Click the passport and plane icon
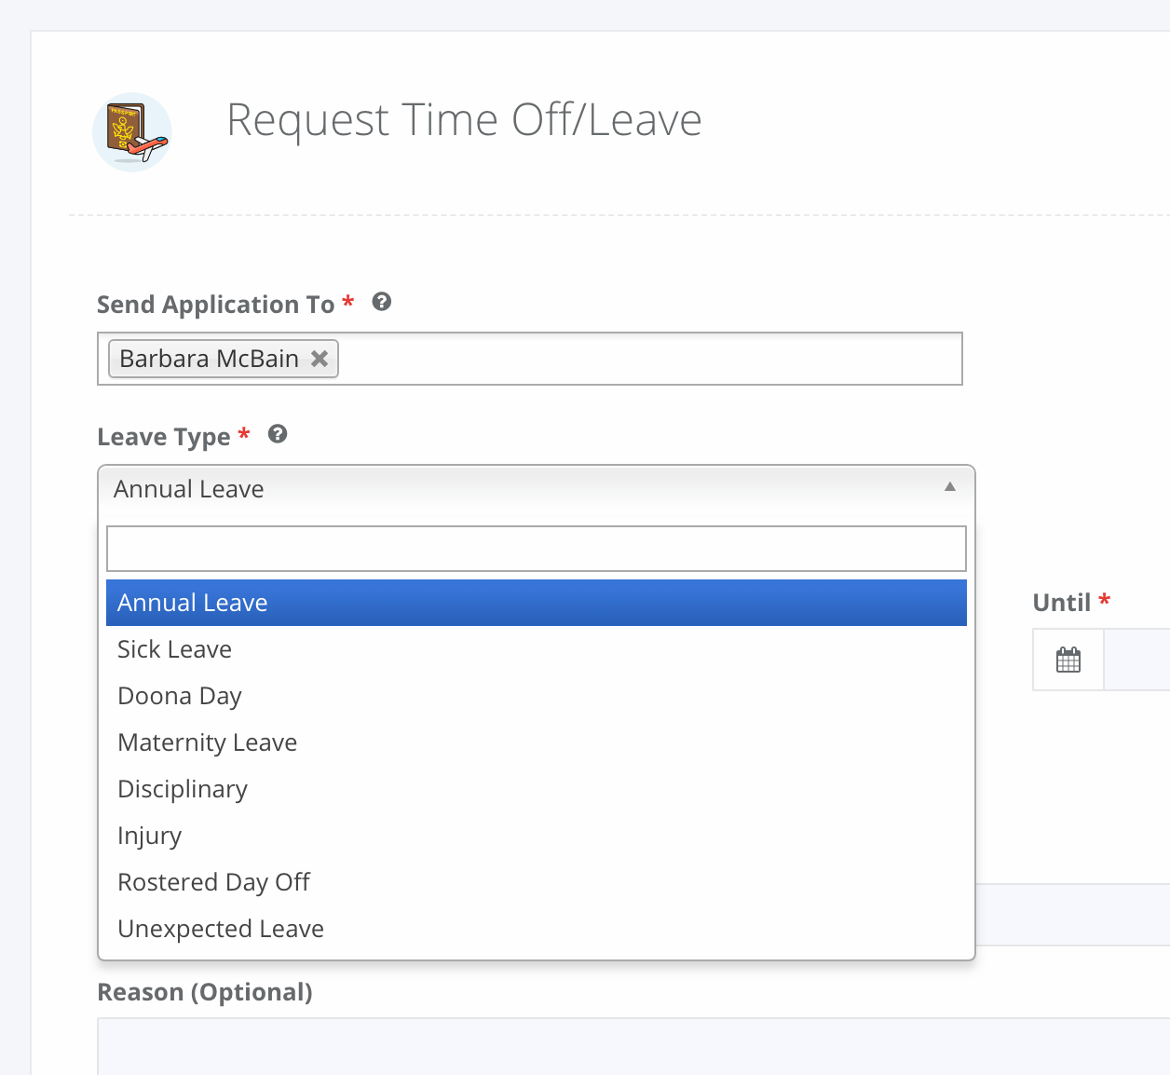 [132, 132]
